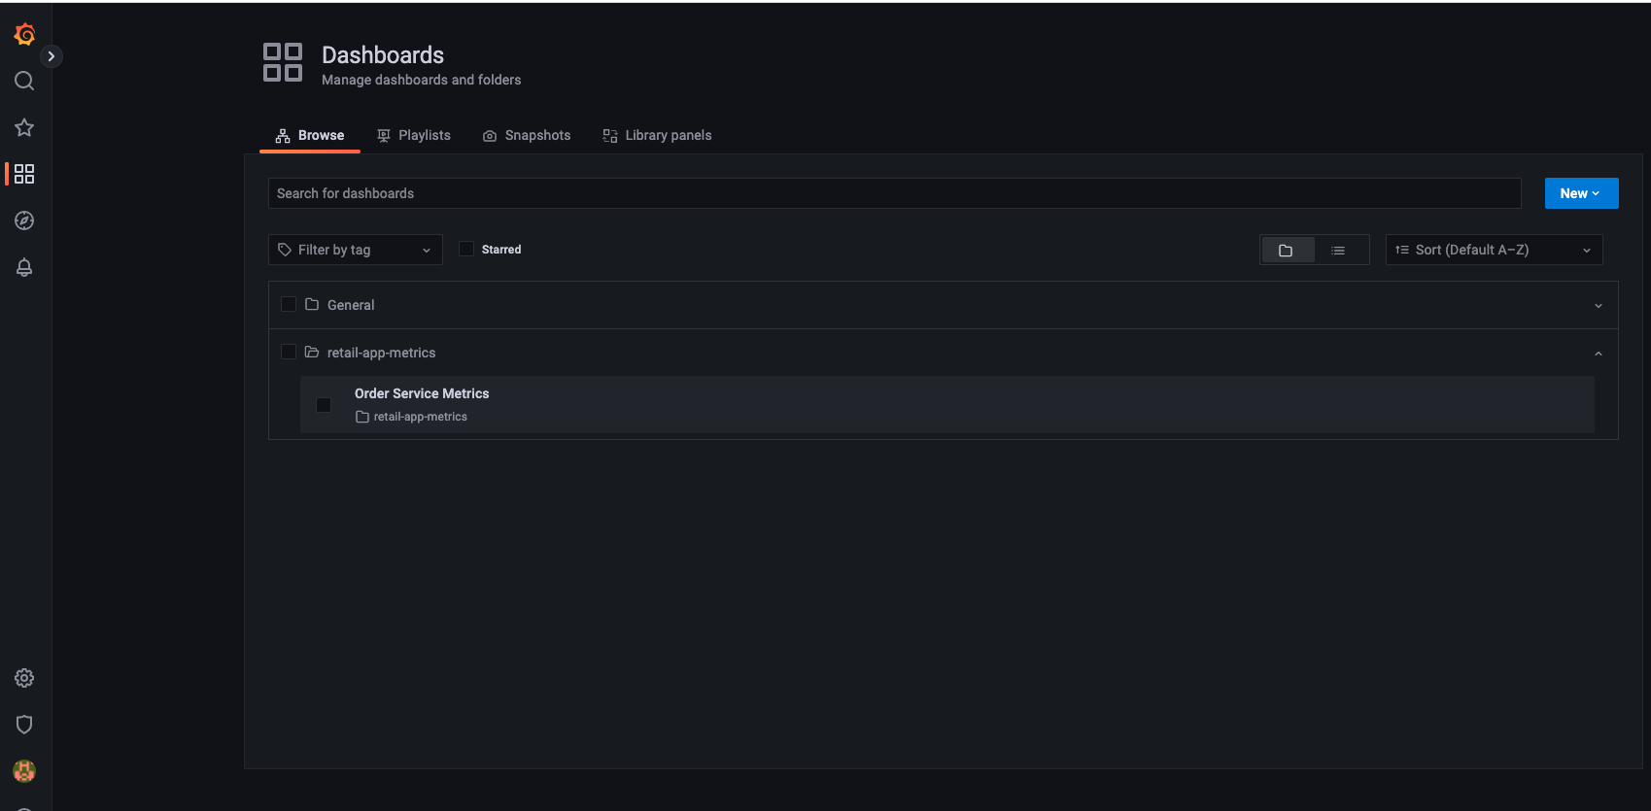Open the Sort (Default A–Z) dropdown
The height and width of the screenshot is (811, 1651).
1494,250
